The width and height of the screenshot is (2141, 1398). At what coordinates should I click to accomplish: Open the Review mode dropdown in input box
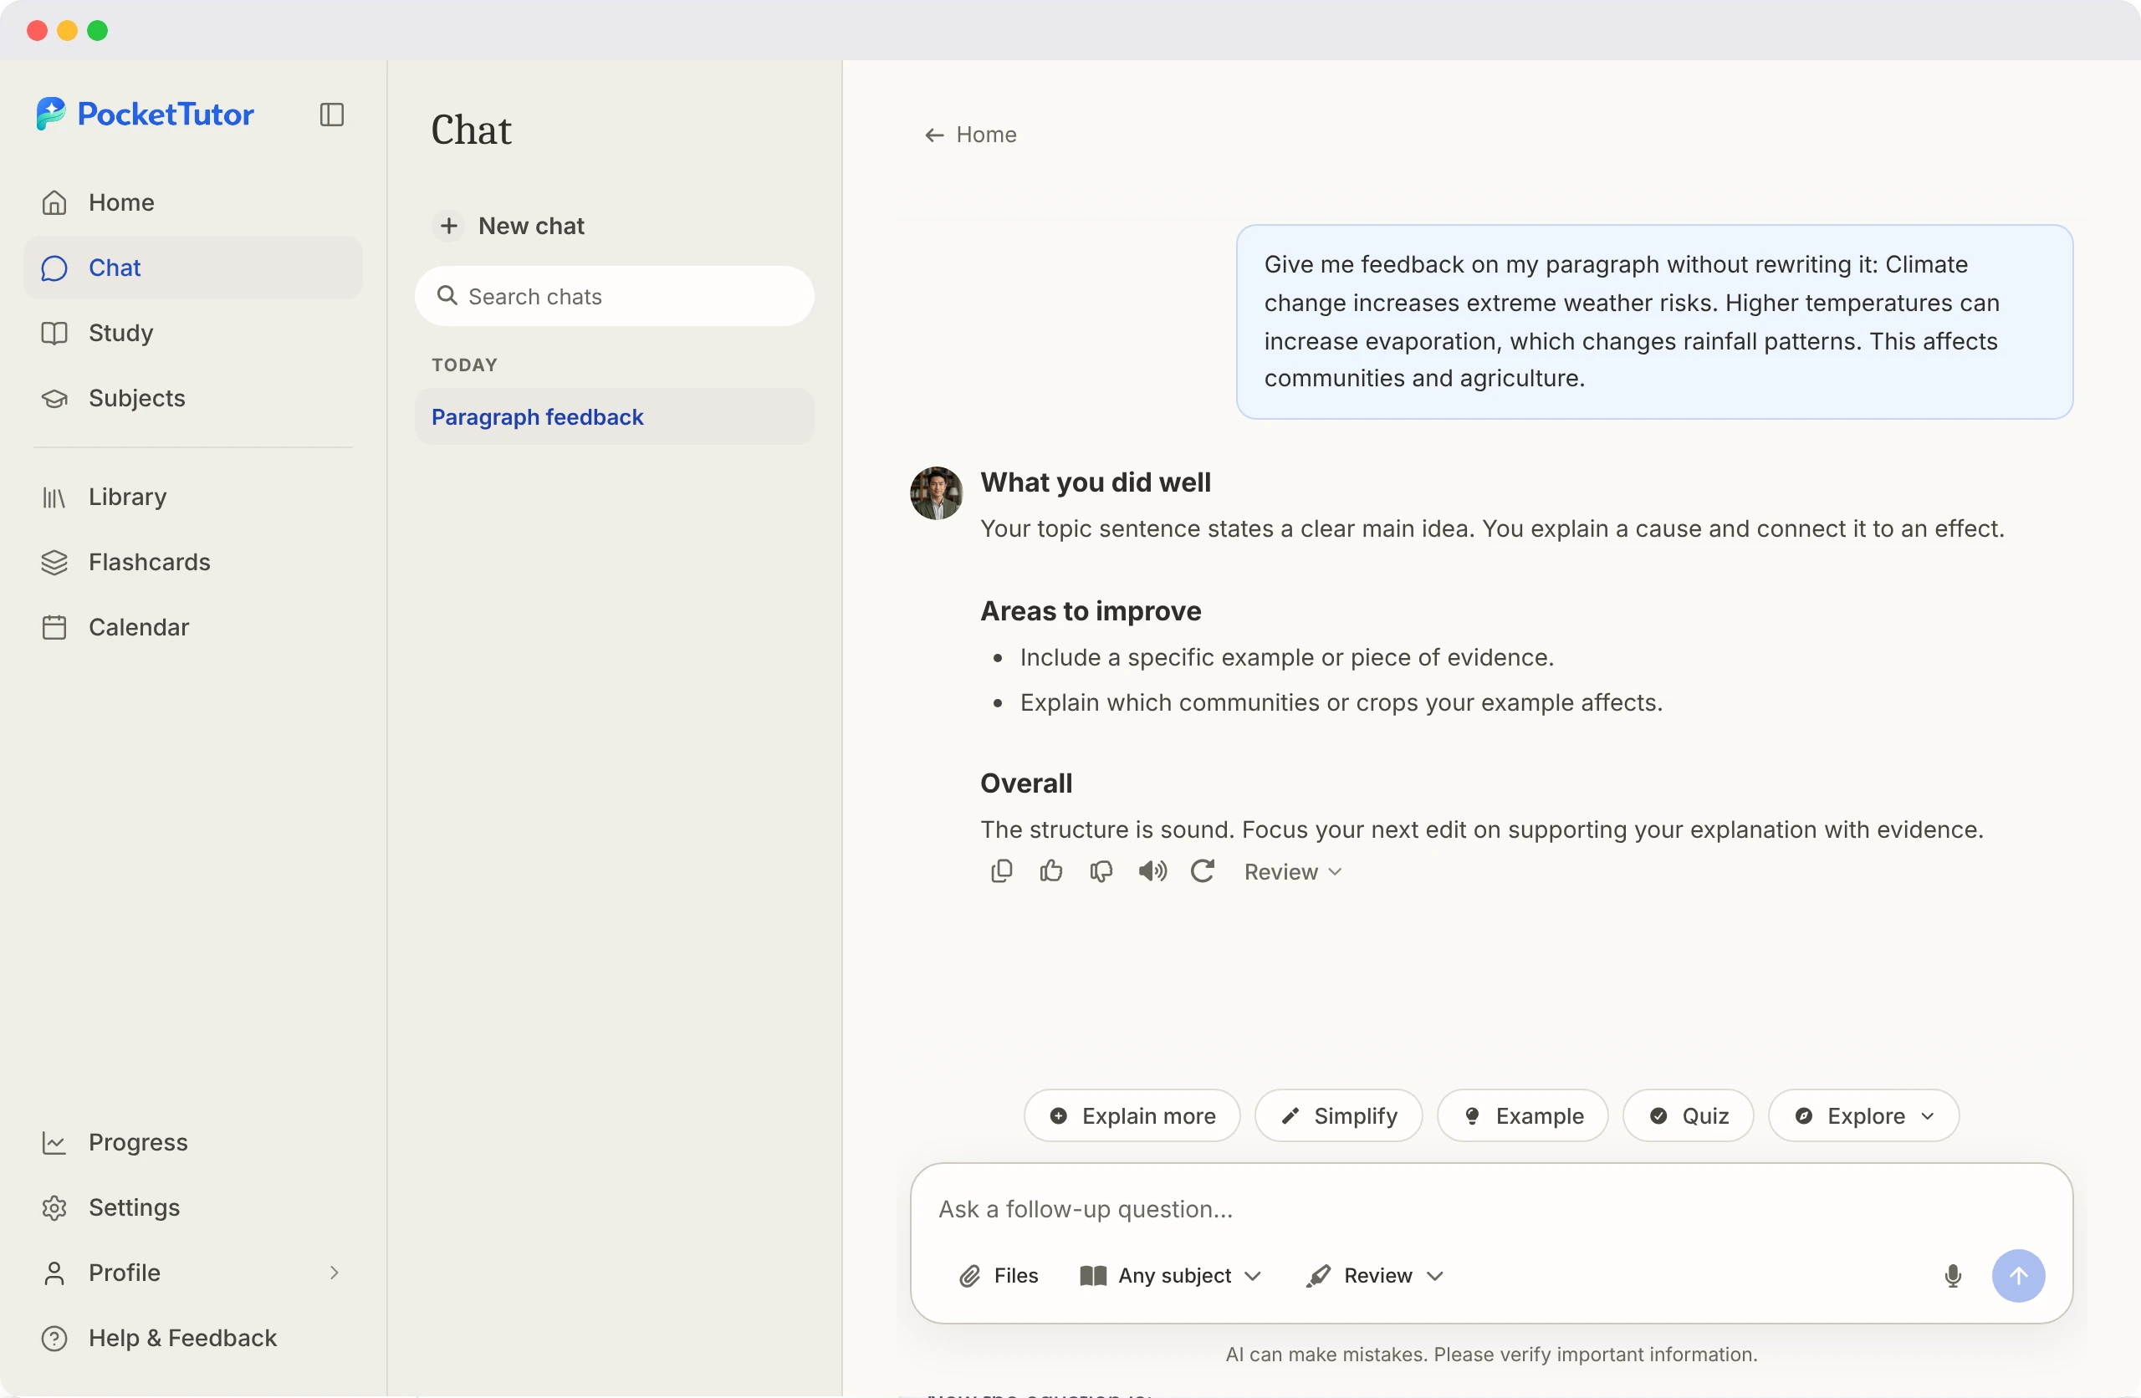(x=1376, y=1276)
